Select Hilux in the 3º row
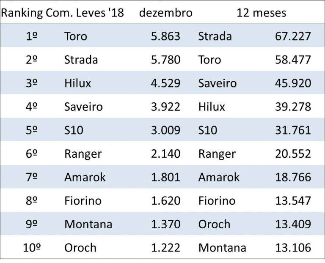Image resolution: width=325 pixels, height=263 pixels. click(77, 83)
